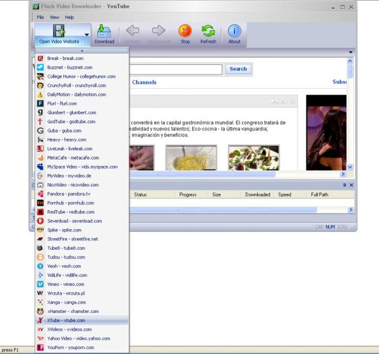Open the Channels link
This screenshot has height=354, width=379.
[144, 82]
